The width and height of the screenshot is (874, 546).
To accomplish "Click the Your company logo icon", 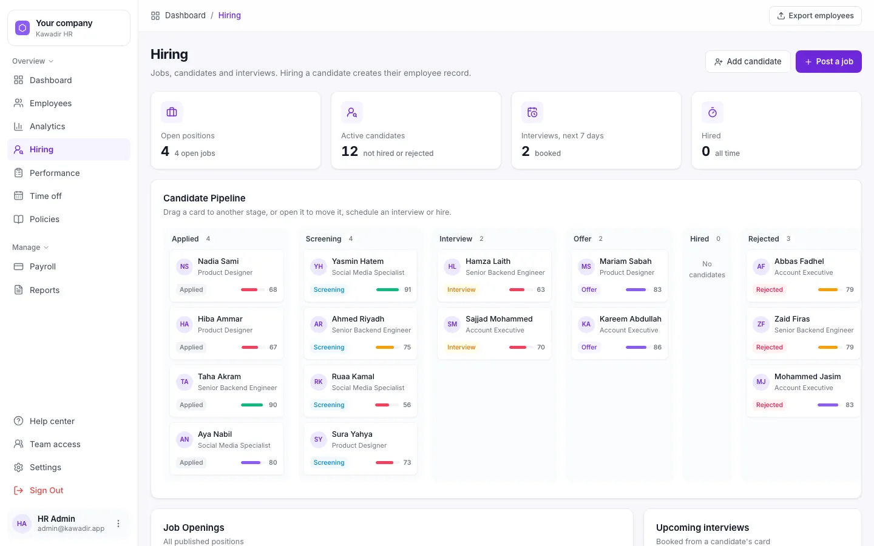I will tap(22, 28).
